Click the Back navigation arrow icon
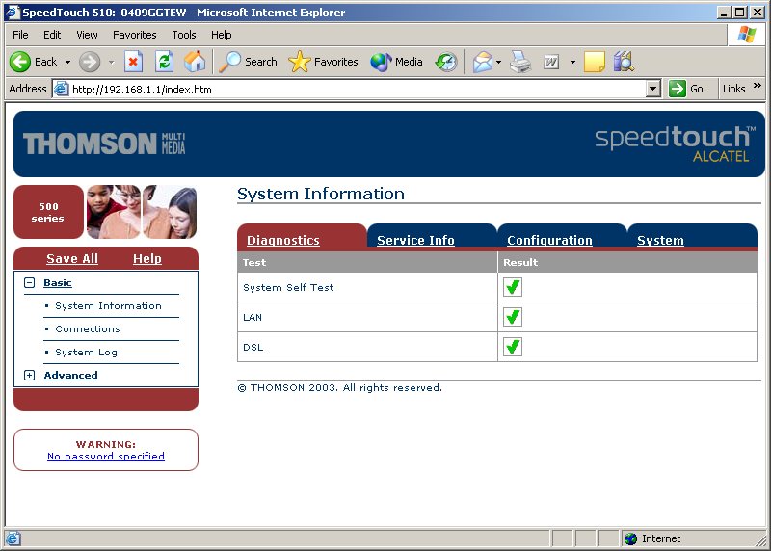771x551 pixels. tap(21, 62)
